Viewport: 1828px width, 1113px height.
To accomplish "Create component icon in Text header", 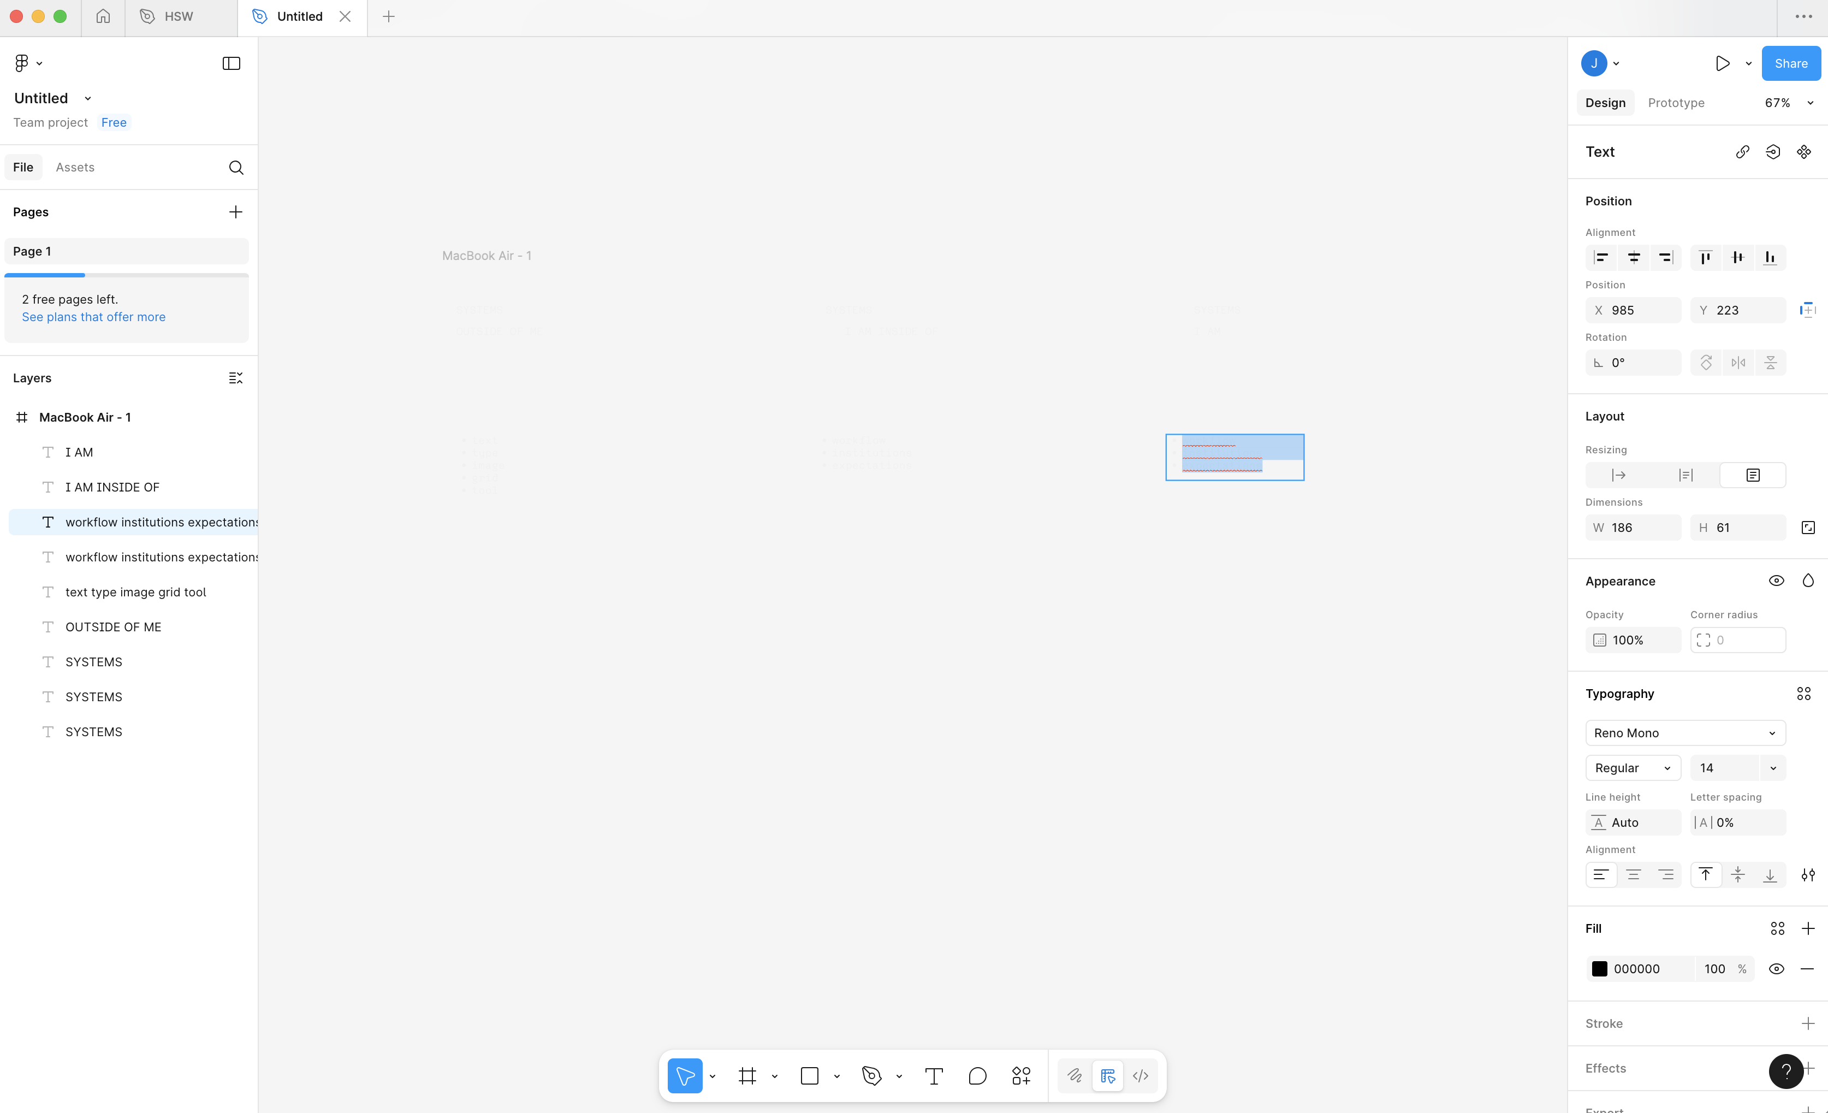I will (1805, 152).
